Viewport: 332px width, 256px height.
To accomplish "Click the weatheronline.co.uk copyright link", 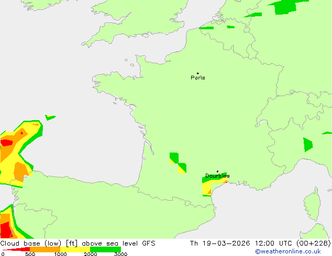I will (288, 251).
